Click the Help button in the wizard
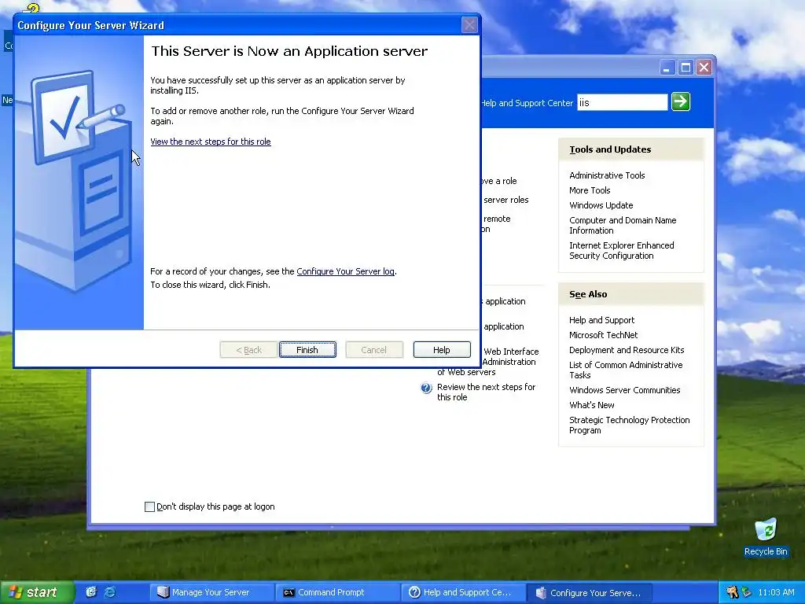The height and width of the screenshot is (604, 805). (442, 350)
